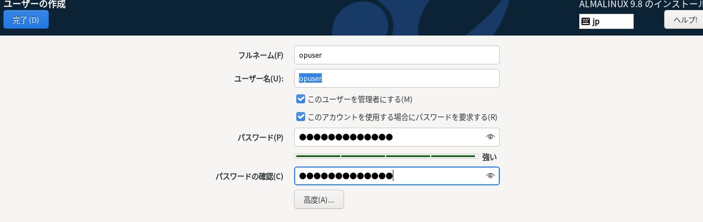Open the ヘルプ! help button
Viewport: 703px width, 222px height.
[684, 19]
